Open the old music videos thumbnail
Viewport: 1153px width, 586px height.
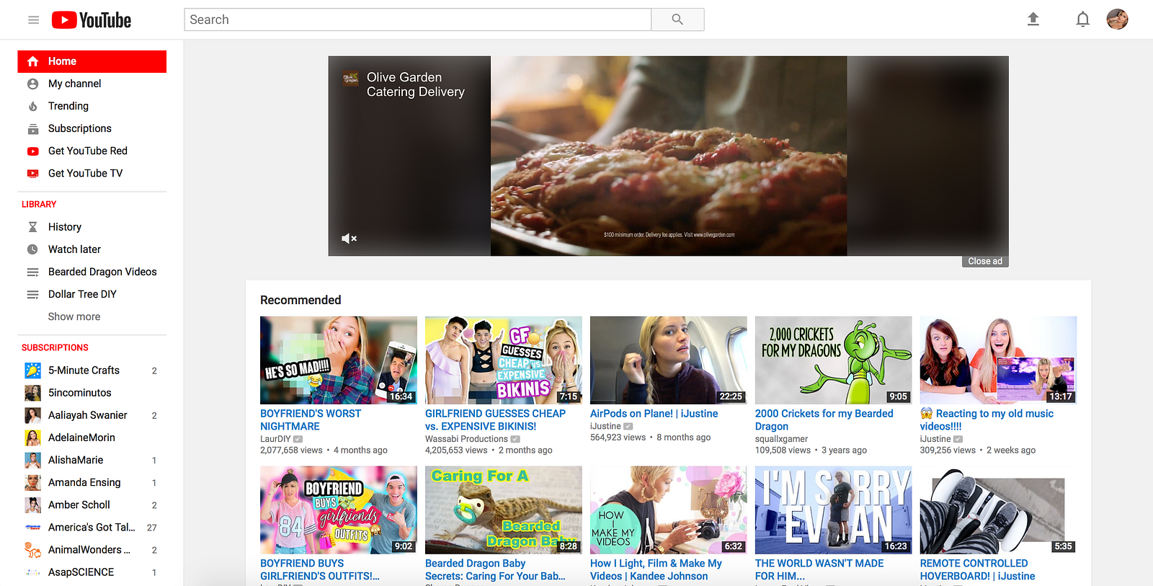tap(999, 360)
